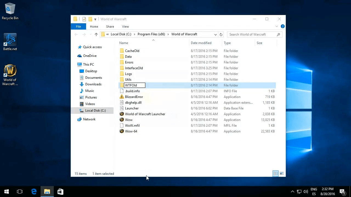Click Program Files (x86) in address bar

tap(151, 34)
